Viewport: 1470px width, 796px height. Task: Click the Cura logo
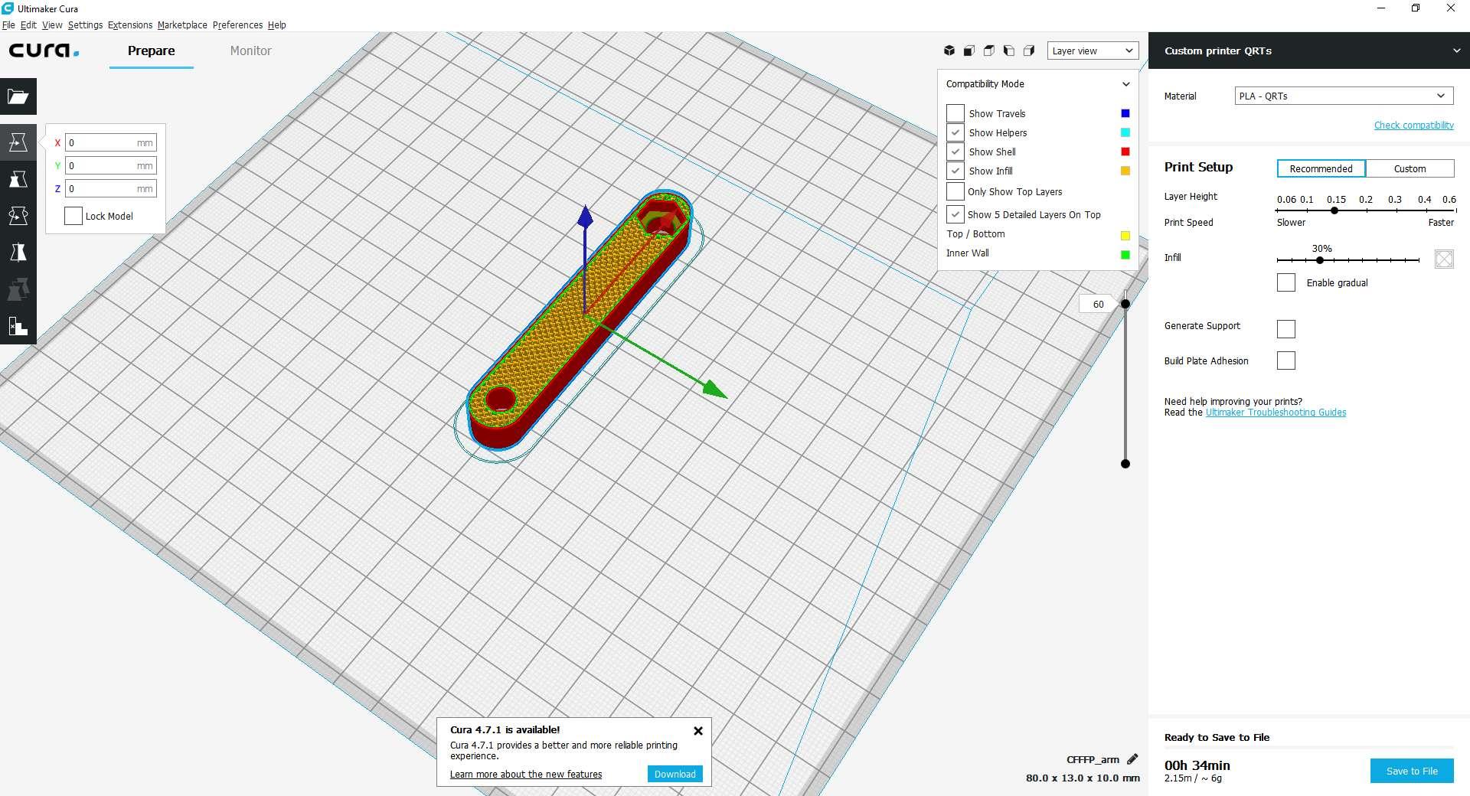[x=44, y=51]
